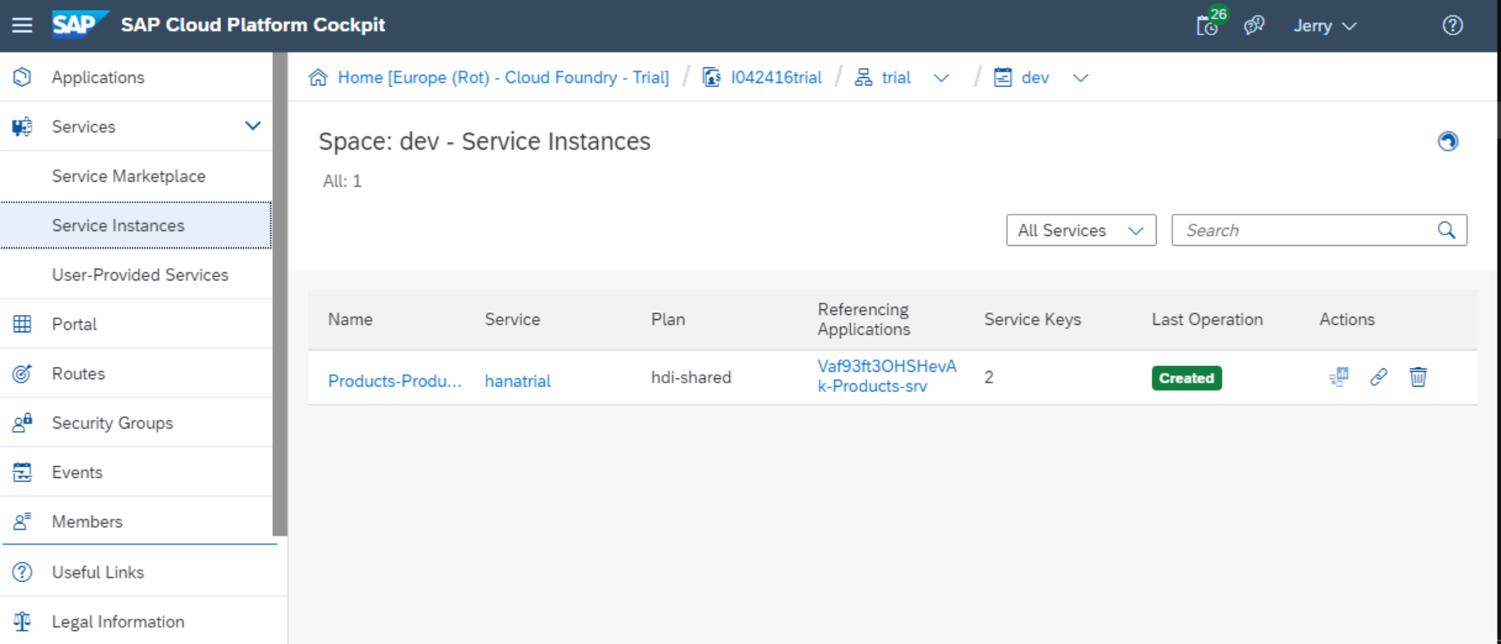The image size is (1501, 644).
Task: Open Service Marketplace
Action: tap(136, 176)
